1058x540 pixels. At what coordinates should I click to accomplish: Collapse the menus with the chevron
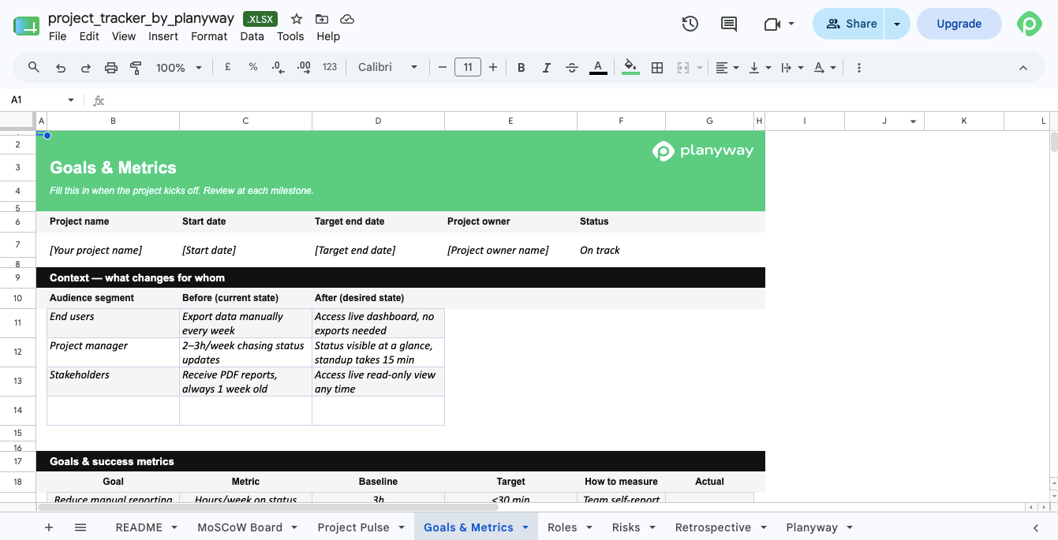click(1023, 68)
